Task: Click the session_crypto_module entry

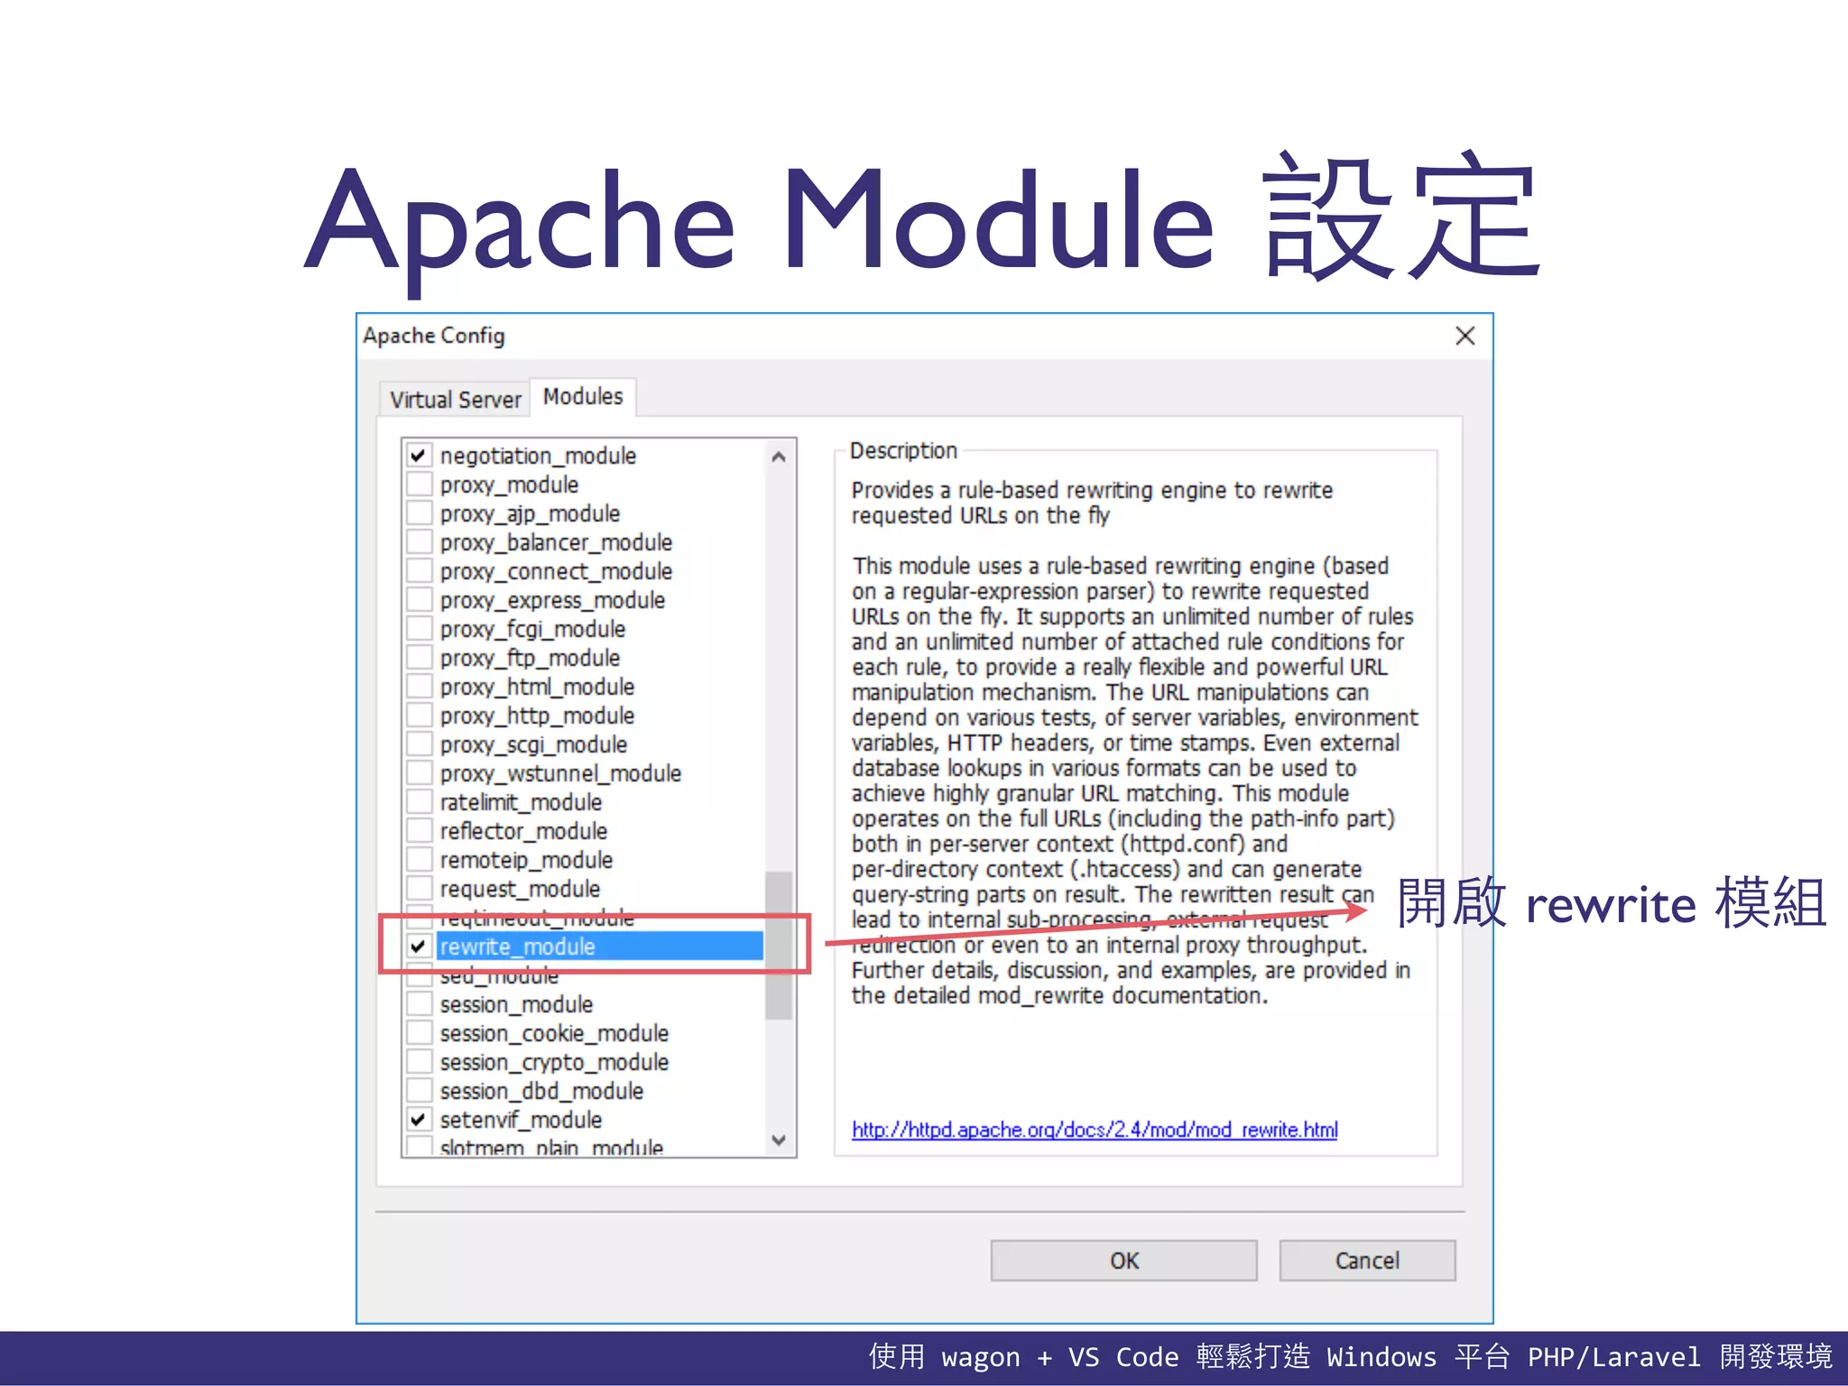Action: (554, 1062)
